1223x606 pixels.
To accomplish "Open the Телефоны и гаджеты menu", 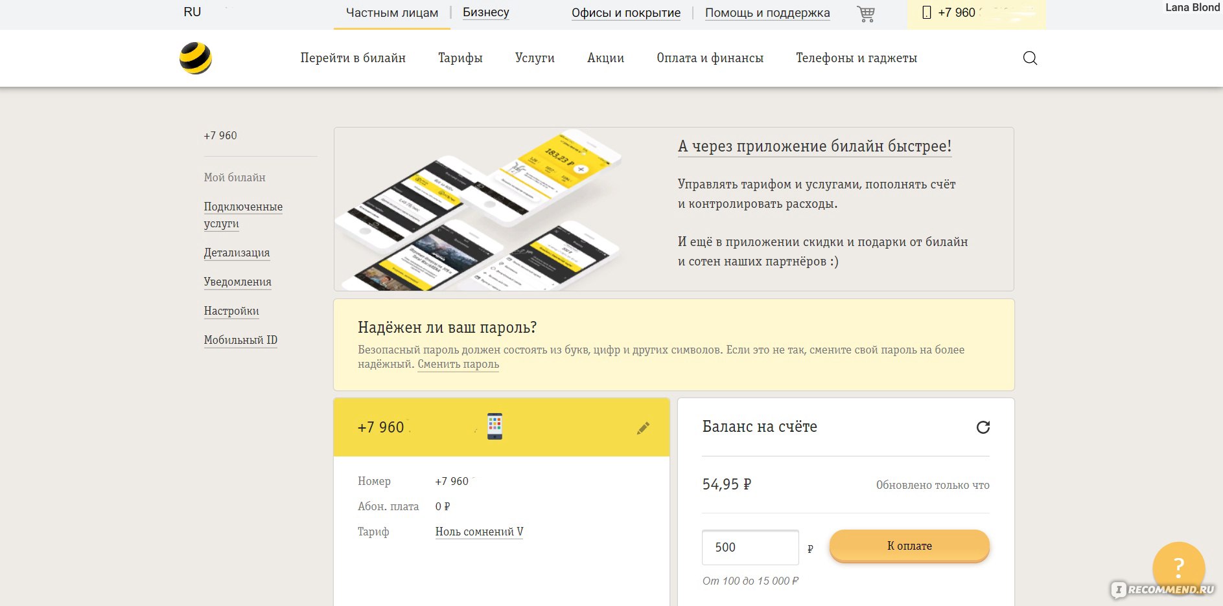I will (x=856, y=58).
